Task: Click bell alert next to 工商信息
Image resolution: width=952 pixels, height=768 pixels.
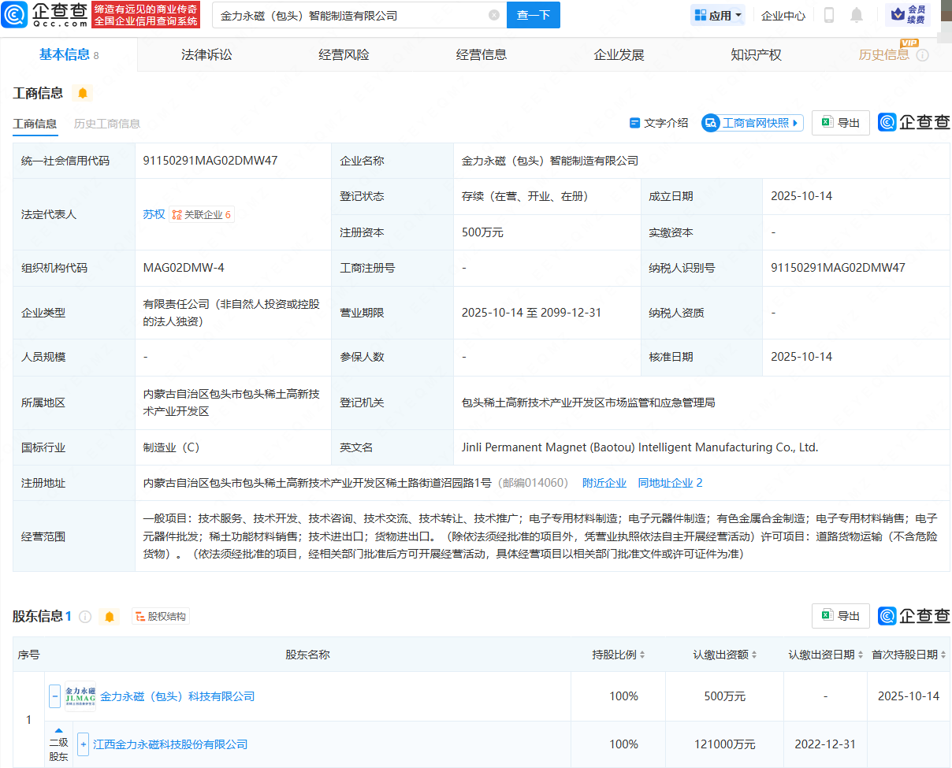Action: coord(82,93)
